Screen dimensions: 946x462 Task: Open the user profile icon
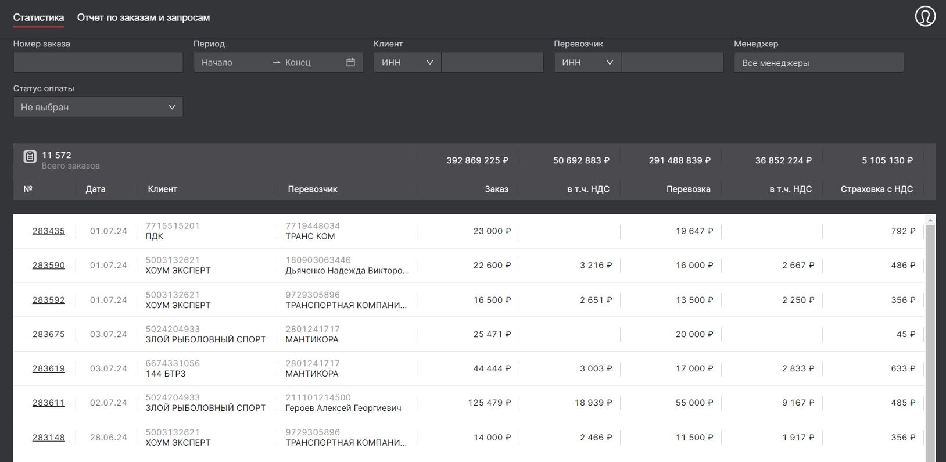pos(925,16)
